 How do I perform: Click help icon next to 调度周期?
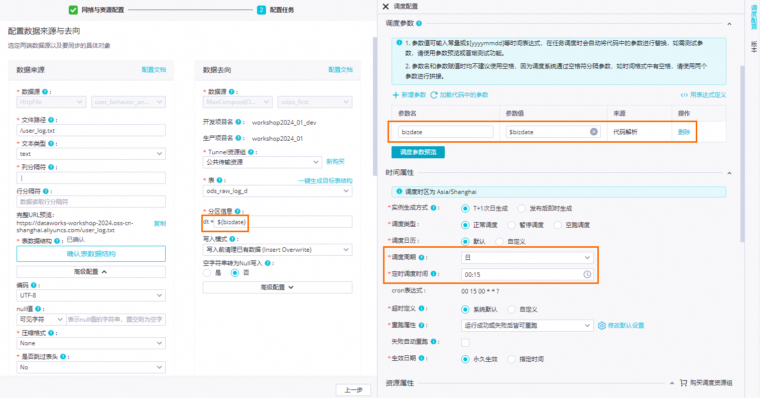[x=422, y=257]
